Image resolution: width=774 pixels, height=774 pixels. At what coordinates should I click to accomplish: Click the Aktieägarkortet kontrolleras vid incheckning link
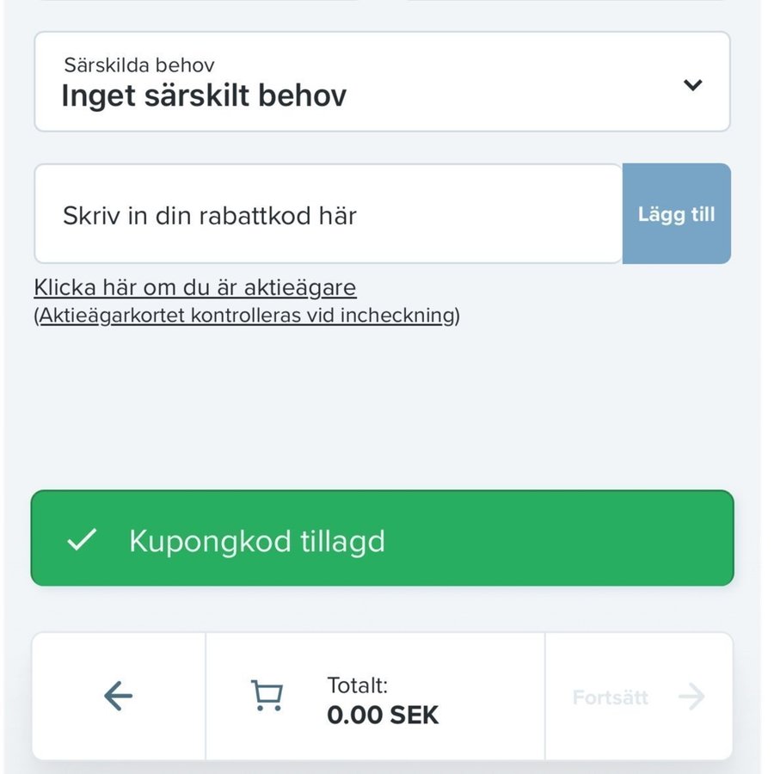pos(246,315)
